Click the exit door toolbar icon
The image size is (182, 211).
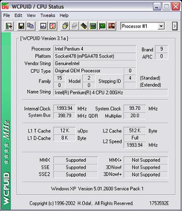point(9,26)
